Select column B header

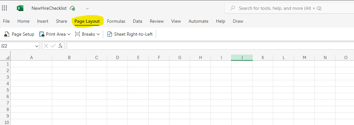click(x=69, y=57)
